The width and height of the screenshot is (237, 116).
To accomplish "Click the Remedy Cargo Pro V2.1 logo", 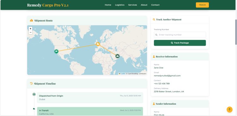I will 48,5.
